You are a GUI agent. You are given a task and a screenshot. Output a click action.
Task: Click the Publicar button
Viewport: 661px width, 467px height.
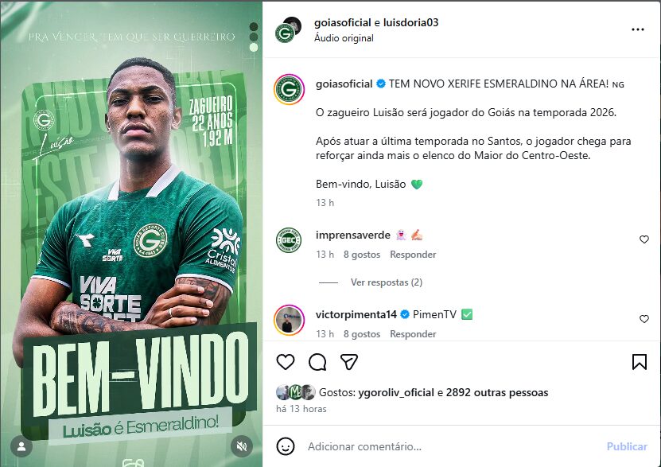pyautogui.click(x=627, y=446)
